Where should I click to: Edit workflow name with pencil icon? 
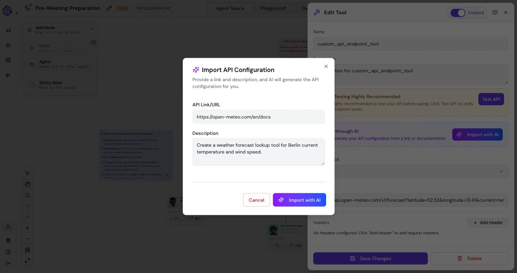[x=109, y=8]
